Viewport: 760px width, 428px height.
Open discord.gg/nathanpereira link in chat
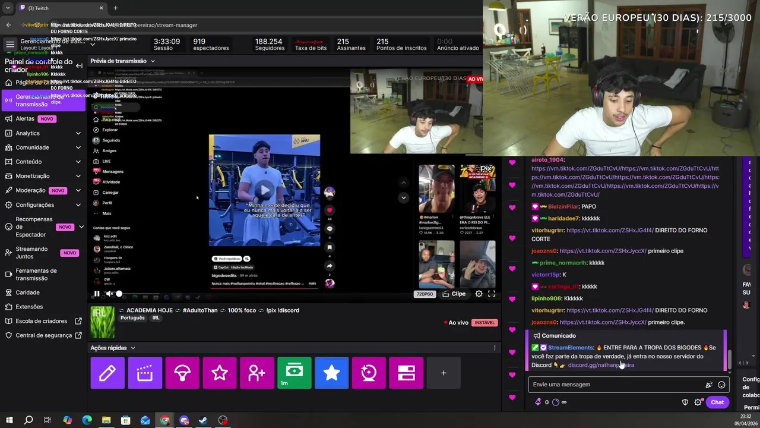[x=601, y=365]
